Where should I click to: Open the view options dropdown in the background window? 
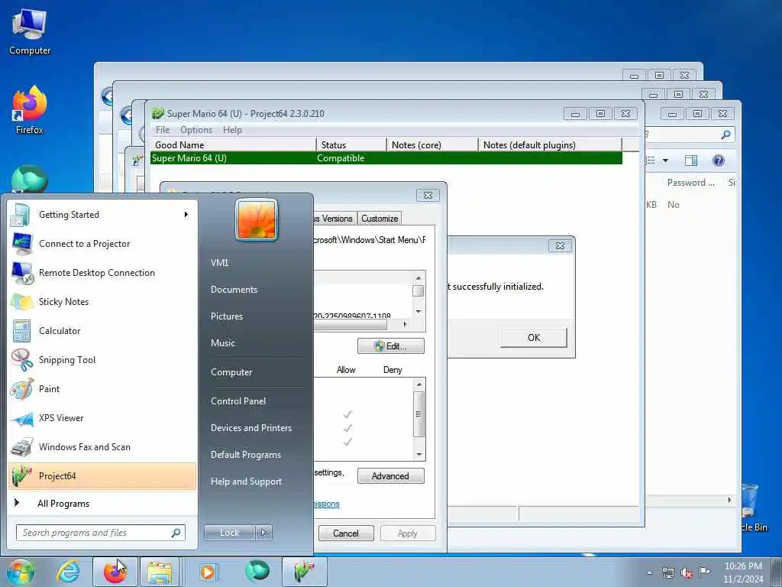coord(665,161)
